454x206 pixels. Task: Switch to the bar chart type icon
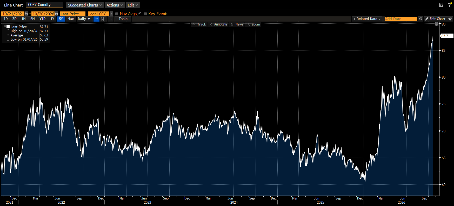tap(103, 19)
